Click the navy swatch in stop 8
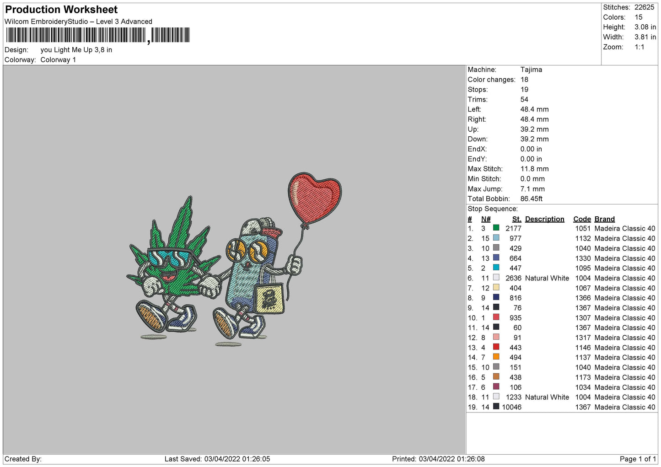Image resolution: width=661 pixels, height=467 pixels. pos(496,297)
